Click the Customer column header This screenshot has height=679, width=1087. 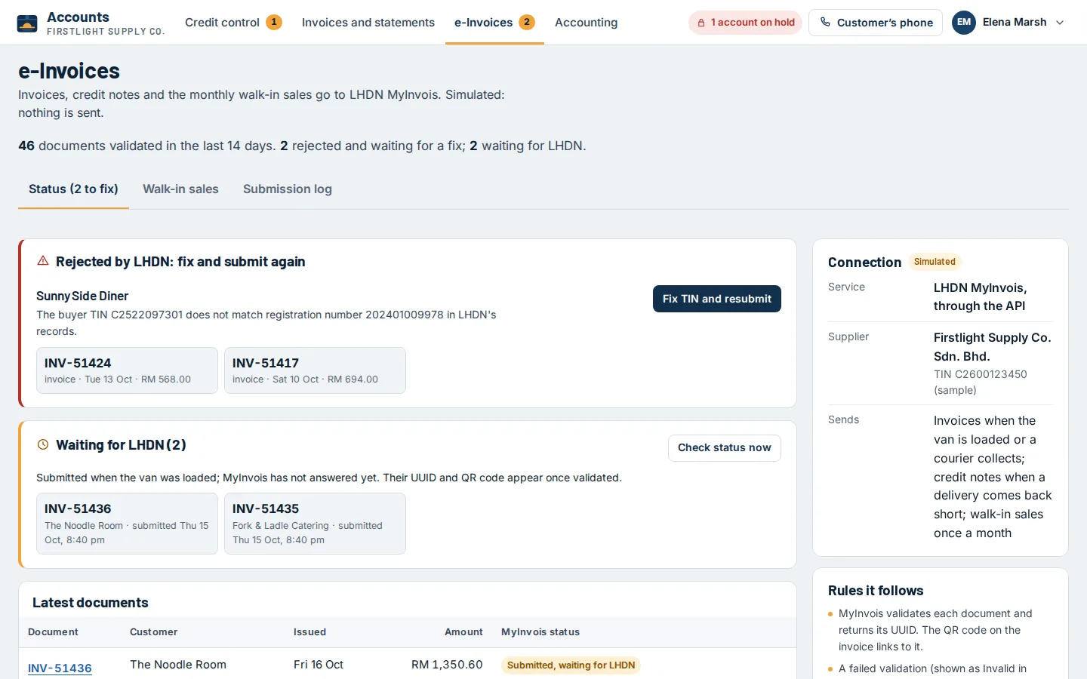(154, 632)
